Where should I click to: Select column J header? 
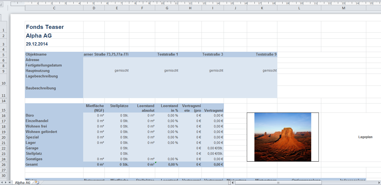pos(235,8)
